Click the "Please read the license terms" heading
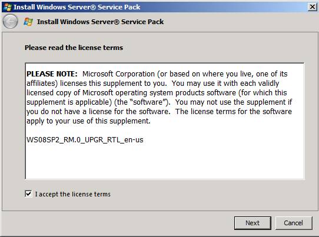319x237 pixels. (74, 48)
